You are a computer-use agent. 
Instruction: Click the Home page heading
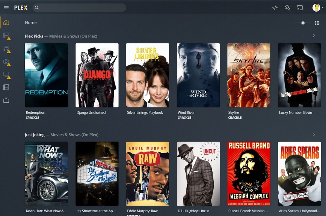click(x=31, y=22)
